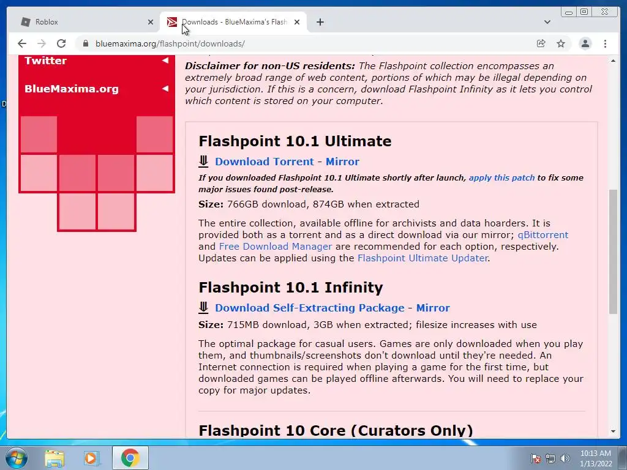Viewport: 627px width, 470px height.
Task: Open the Windows Start menu
Action: [x=17, y=458]
